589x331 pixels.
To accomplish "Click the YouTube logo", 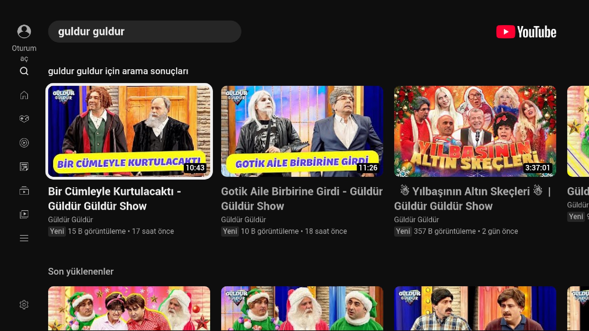I will 526,32.
